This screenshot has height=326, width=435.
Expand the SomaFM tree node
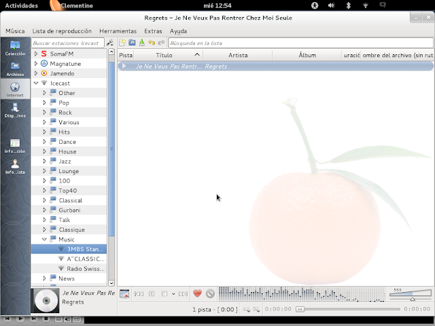tap(36, 54)
